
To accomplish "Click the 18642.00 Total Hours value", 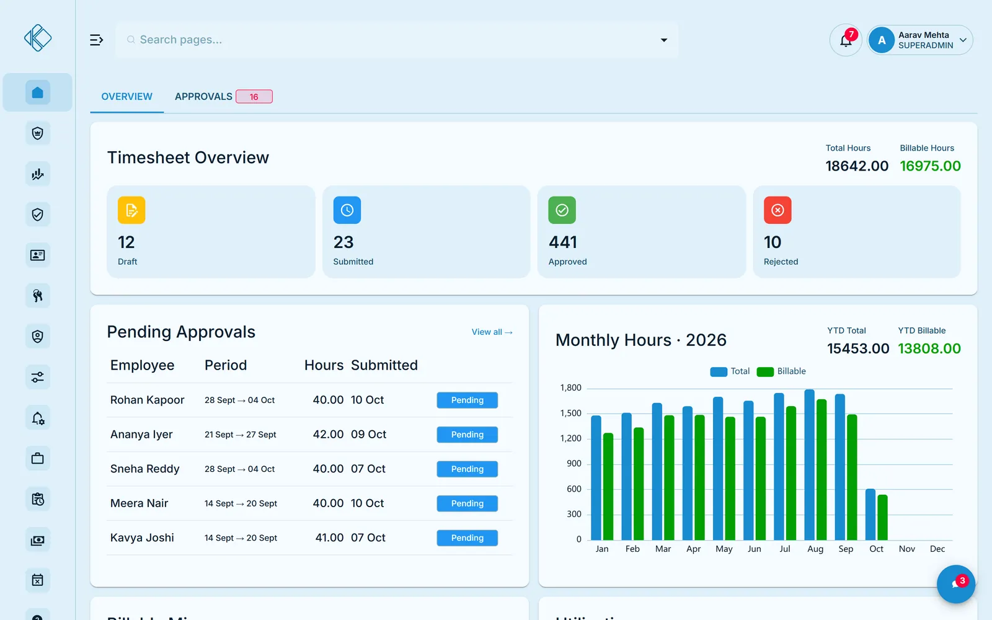I will 857,166.
